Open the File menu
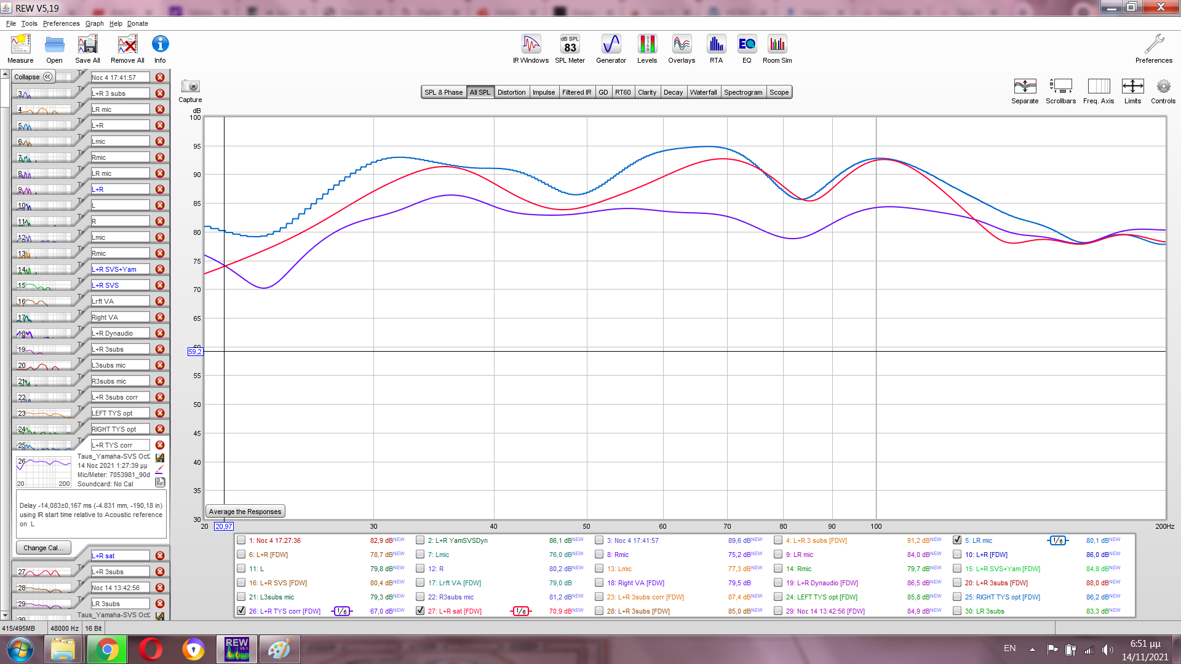This screenshot has height=664, width=1181. (10, 23)
